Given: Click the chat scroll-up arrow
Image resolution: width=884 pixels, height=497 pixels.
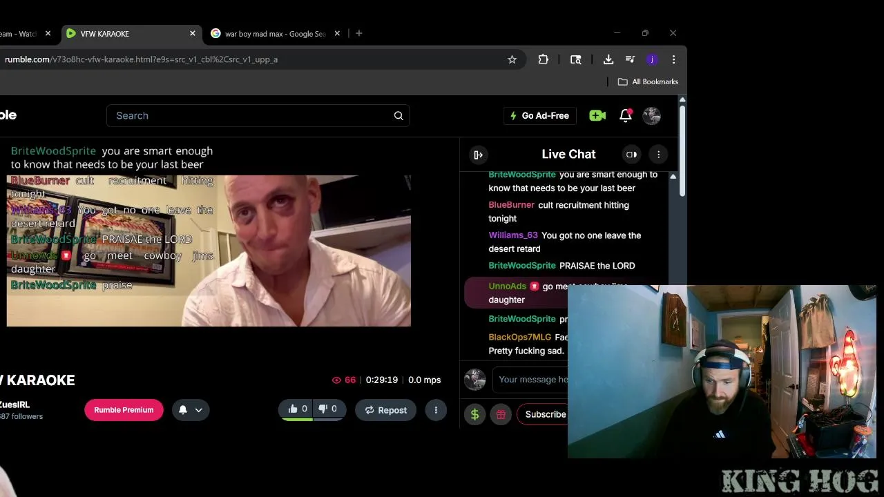Looking at the screenshot, I should (673, 177).
